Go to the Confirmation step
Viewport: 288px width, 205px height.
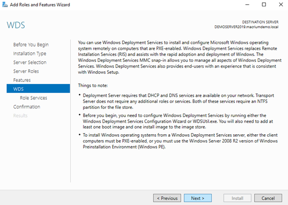pos(26,107)
